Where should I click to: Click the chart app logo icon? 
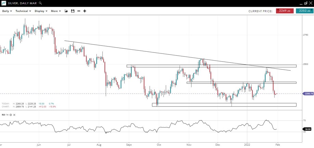(x=3, y=3)
